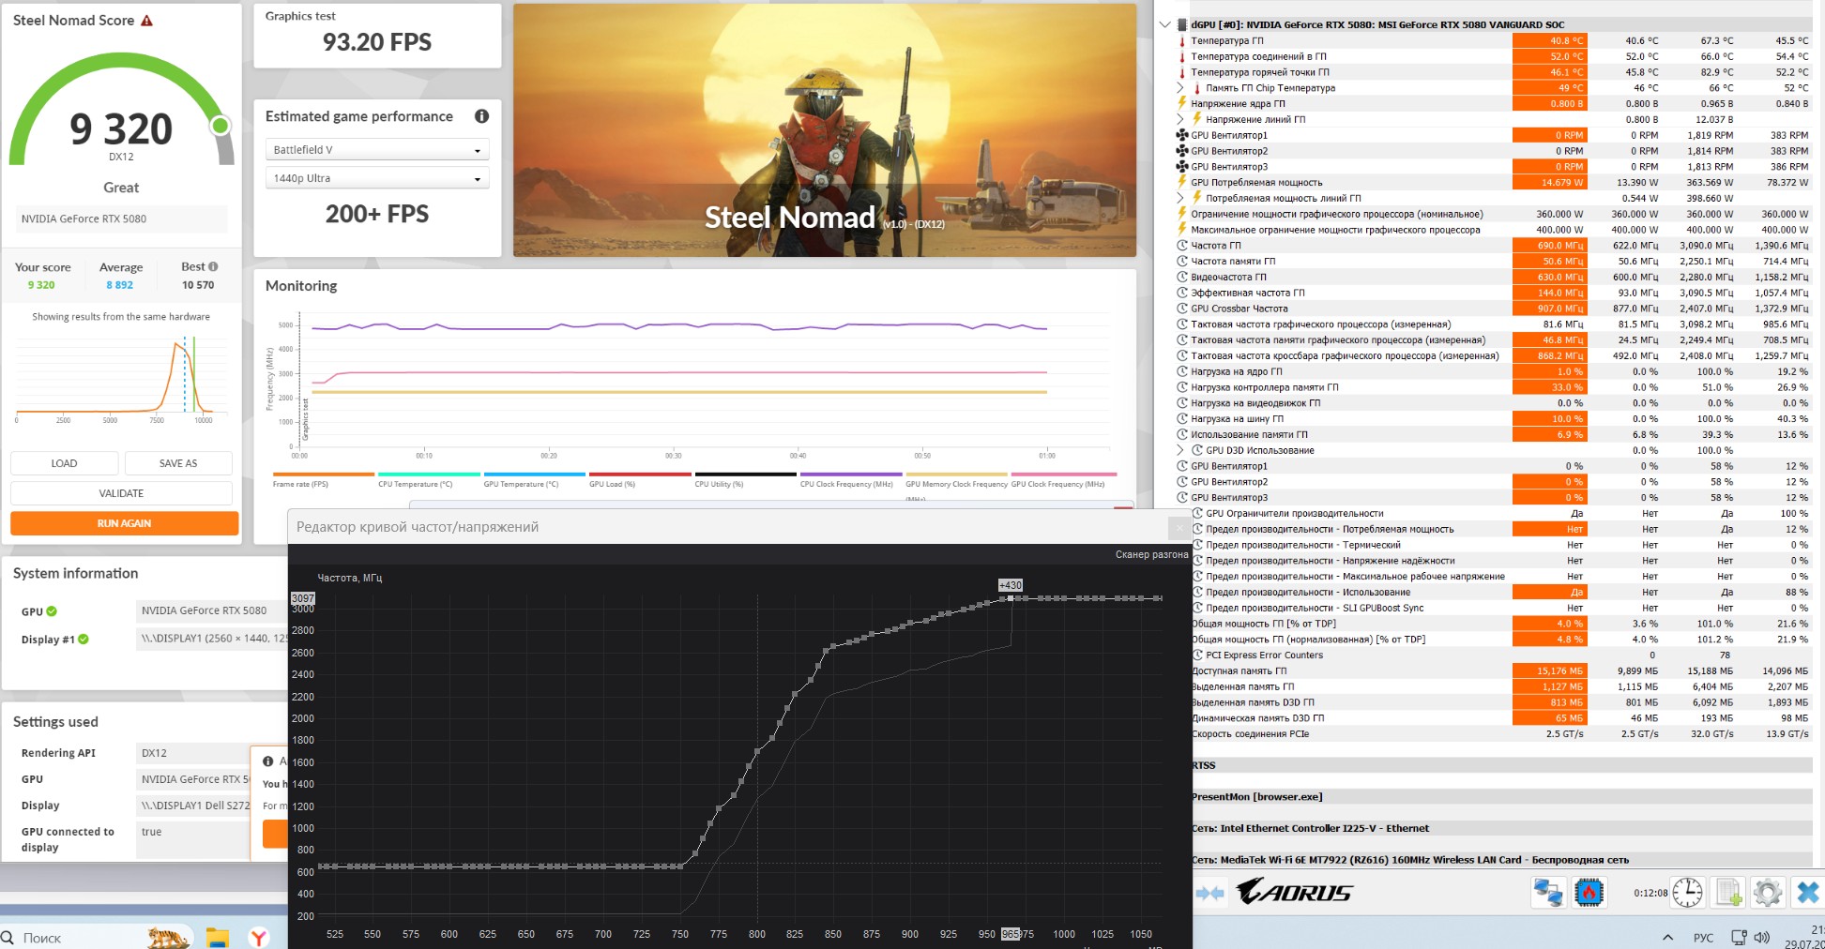Click the lightning icon of Напряжение ядра ГП
The height and width of the screenshot is (949, 1825).
click(x=1182, y=104)
